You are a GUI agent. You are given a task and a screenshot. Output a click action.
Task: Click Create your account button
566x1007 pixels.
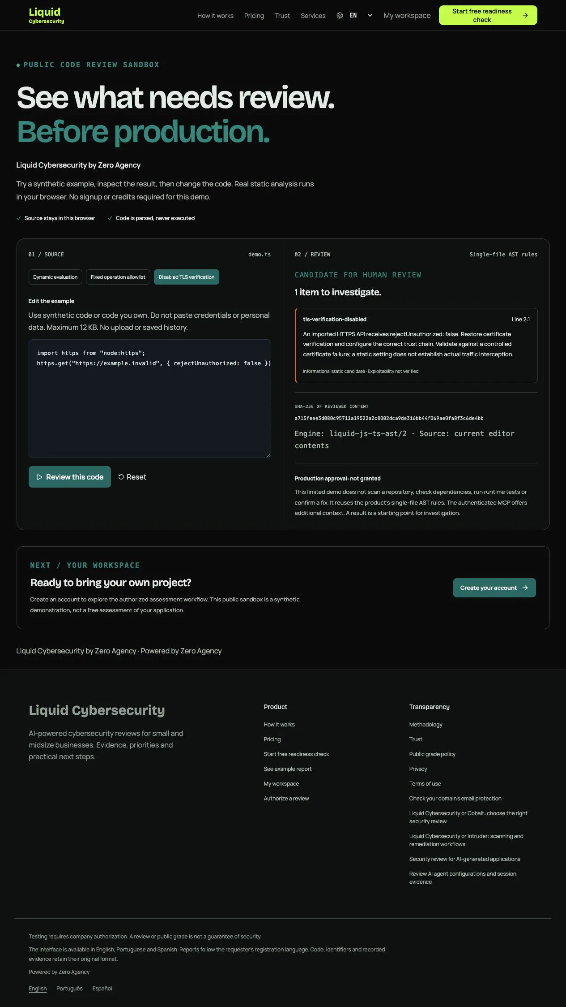(x=494, y=588)
